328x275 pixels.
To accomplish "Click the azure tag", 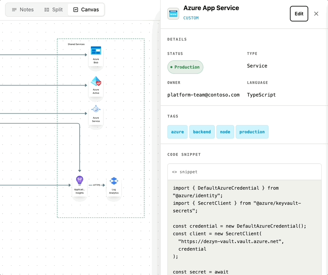I will pos(177,132).
